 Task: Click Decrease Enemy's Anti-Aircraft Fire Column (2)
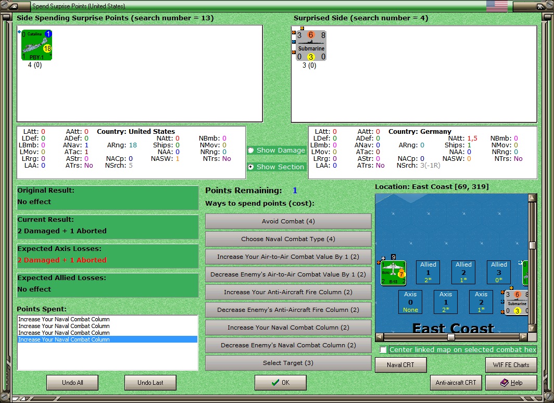[288, 310]
